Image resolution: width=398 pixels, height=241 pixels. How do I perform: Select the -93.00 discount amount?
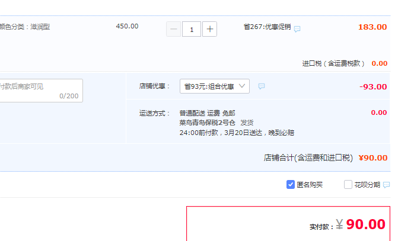click(373, 86)
